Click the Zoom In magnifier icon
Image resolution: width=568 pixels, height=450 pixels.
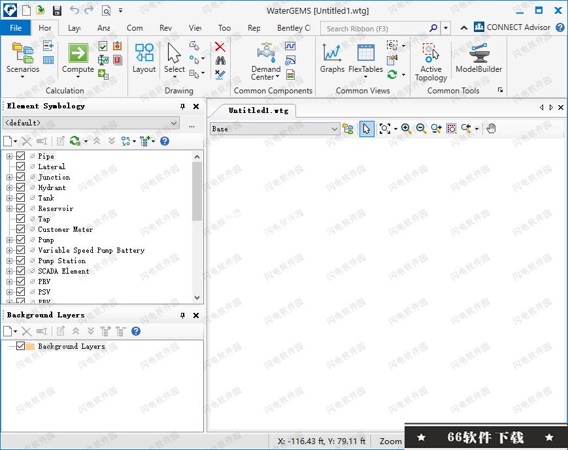coord(406,129)
